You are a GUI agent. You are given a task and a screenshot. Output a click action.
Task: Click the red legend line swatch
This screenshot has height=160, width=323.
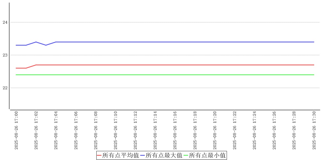pos(99,155)
